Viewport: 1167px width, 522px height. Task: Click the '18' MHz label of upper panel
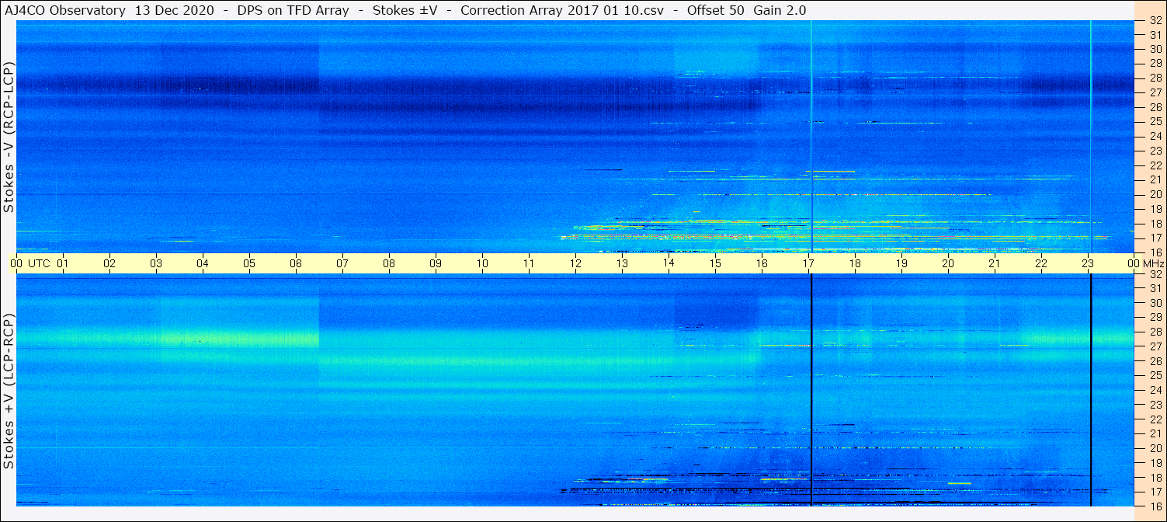(1155, 223)
